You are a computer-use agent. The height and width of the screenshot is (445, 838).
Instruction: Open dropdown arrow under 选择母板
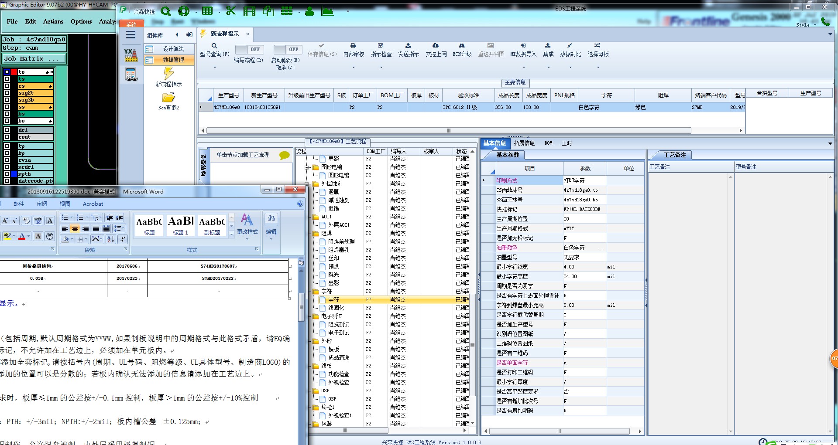pyautogui.click(x=598, y=68)
